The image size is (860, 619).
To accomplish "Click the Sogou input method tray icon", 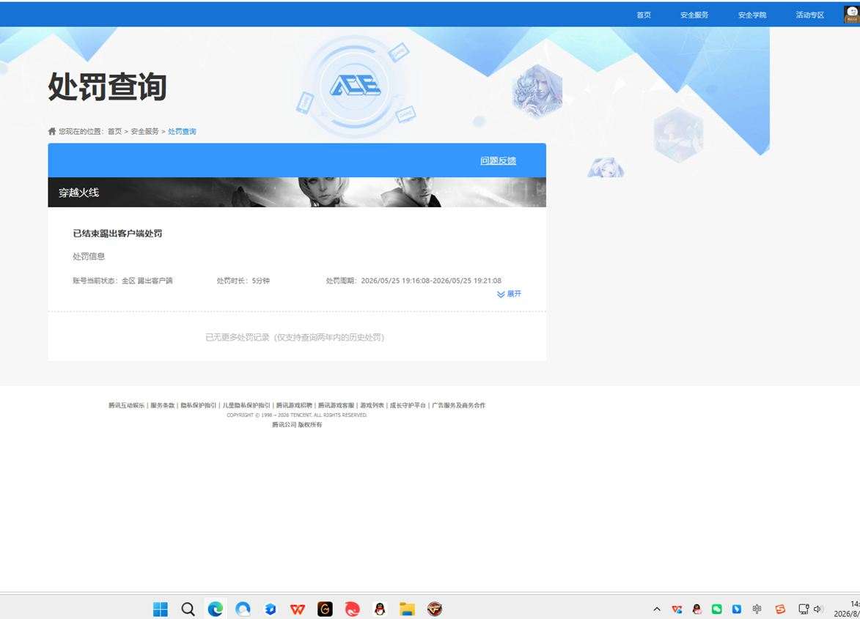I will tap(780, 609).
